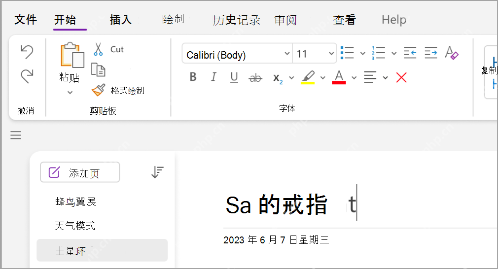Click the 格式绘制 format painter brush
Viewport: 498px width, 269px height.
click(98, 91)
